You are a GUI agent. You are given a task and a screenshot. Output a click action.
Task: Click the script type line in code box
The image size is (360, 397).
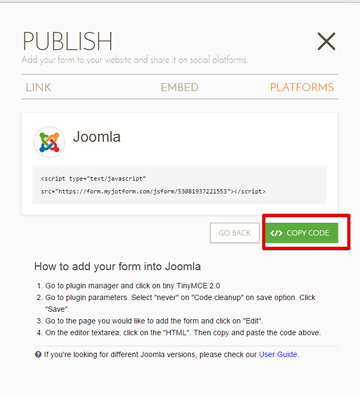94,179
